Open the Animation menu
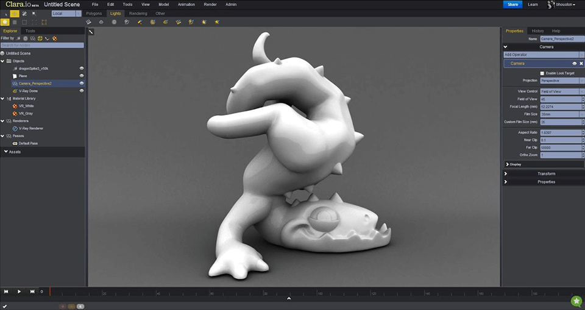Viewport: 585px width, 310px height. tap(186, 4)
